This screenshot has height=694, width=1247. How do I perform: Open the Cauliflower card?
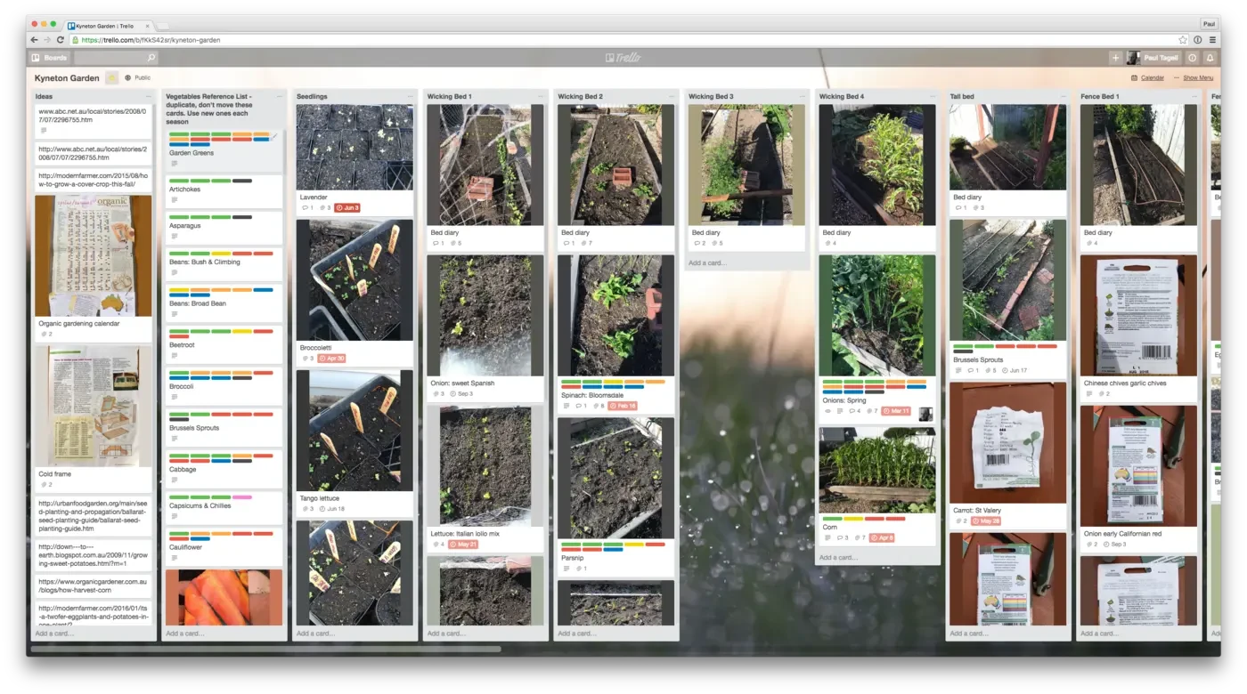[224, 547]
